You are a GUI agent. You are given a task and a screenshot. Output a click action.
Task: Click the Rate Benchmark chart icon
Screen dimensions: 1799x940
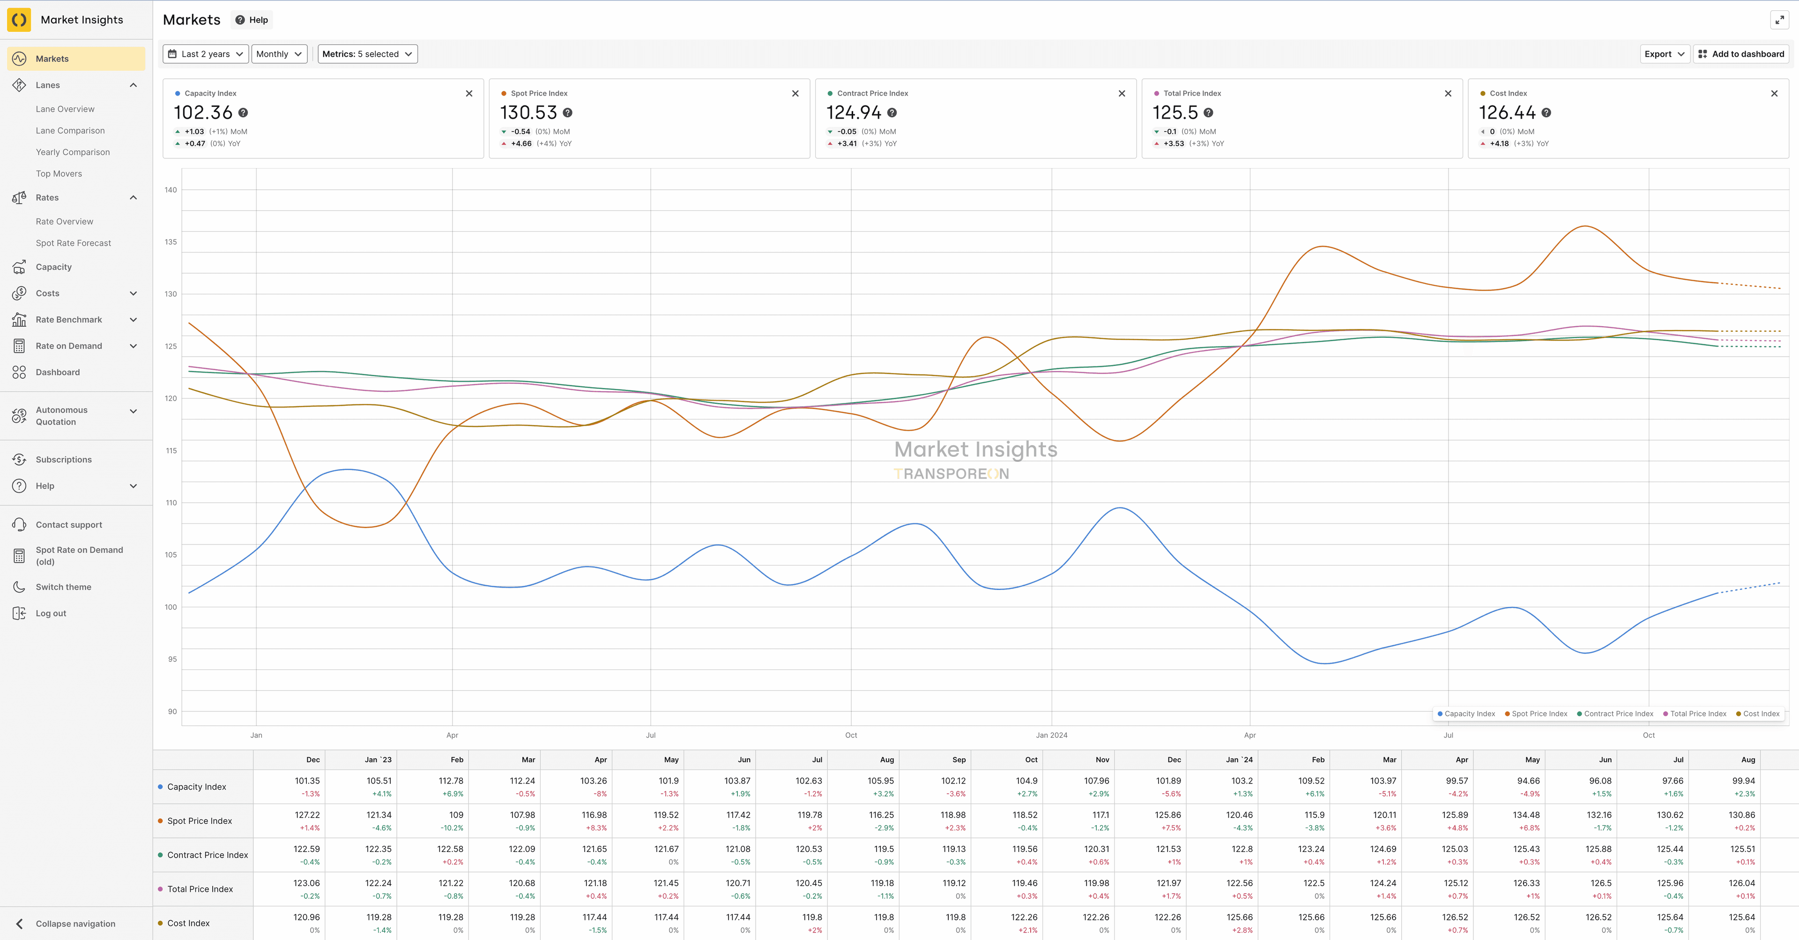pos(19,320)
